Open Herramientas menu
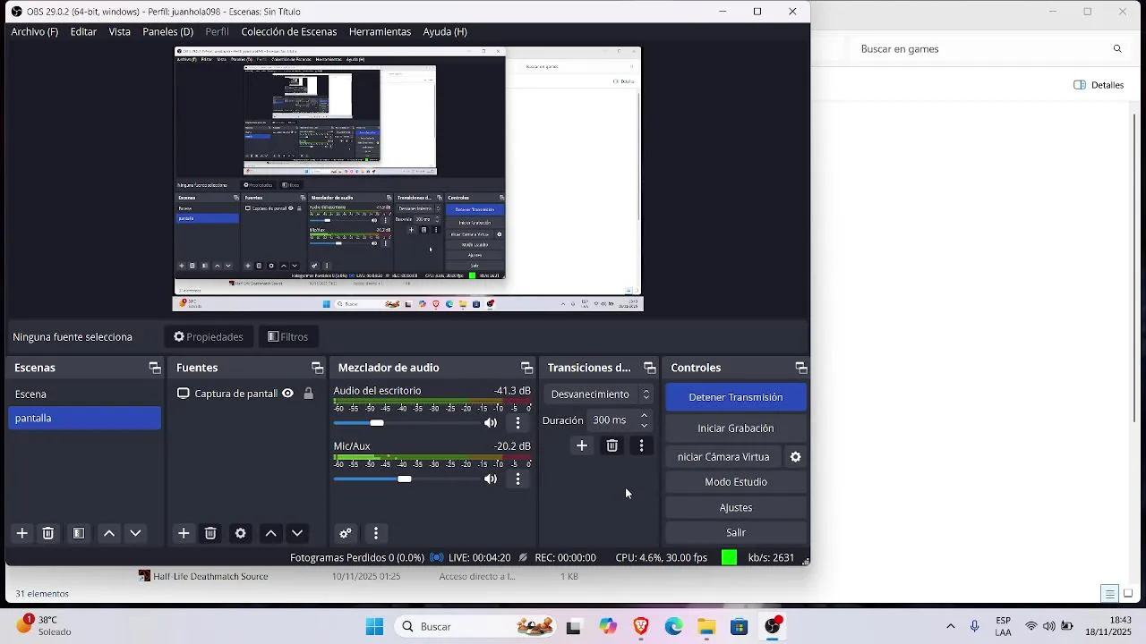The height and width of the screenshot is (644, 1146). [380, 31]
